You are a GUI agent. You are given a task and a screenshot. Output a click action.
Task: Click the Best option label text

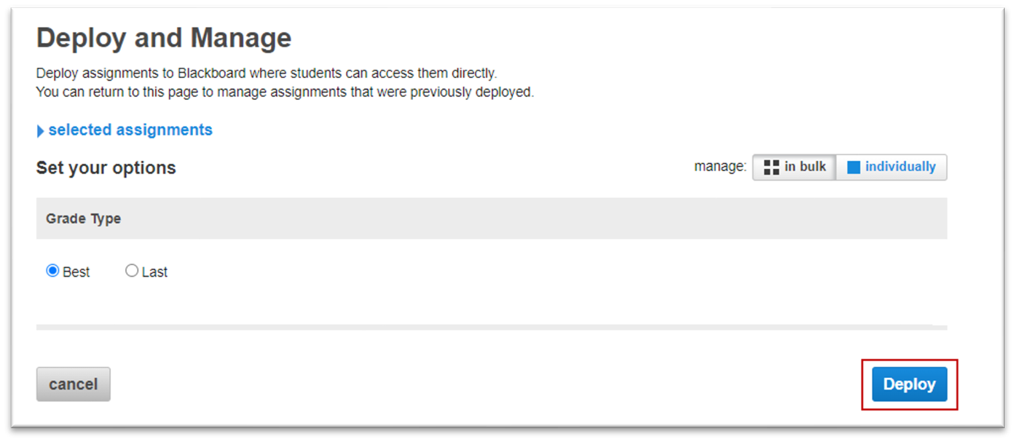(x=76, y=272)
